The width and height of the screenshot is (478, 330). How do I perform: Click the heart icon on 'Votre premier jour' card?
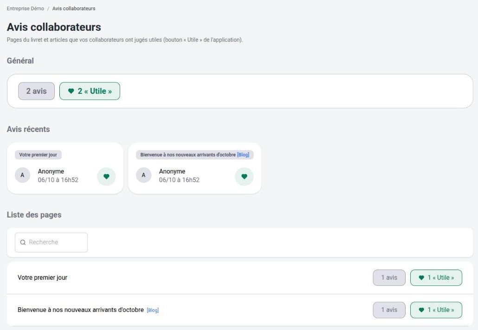point(106,177)
